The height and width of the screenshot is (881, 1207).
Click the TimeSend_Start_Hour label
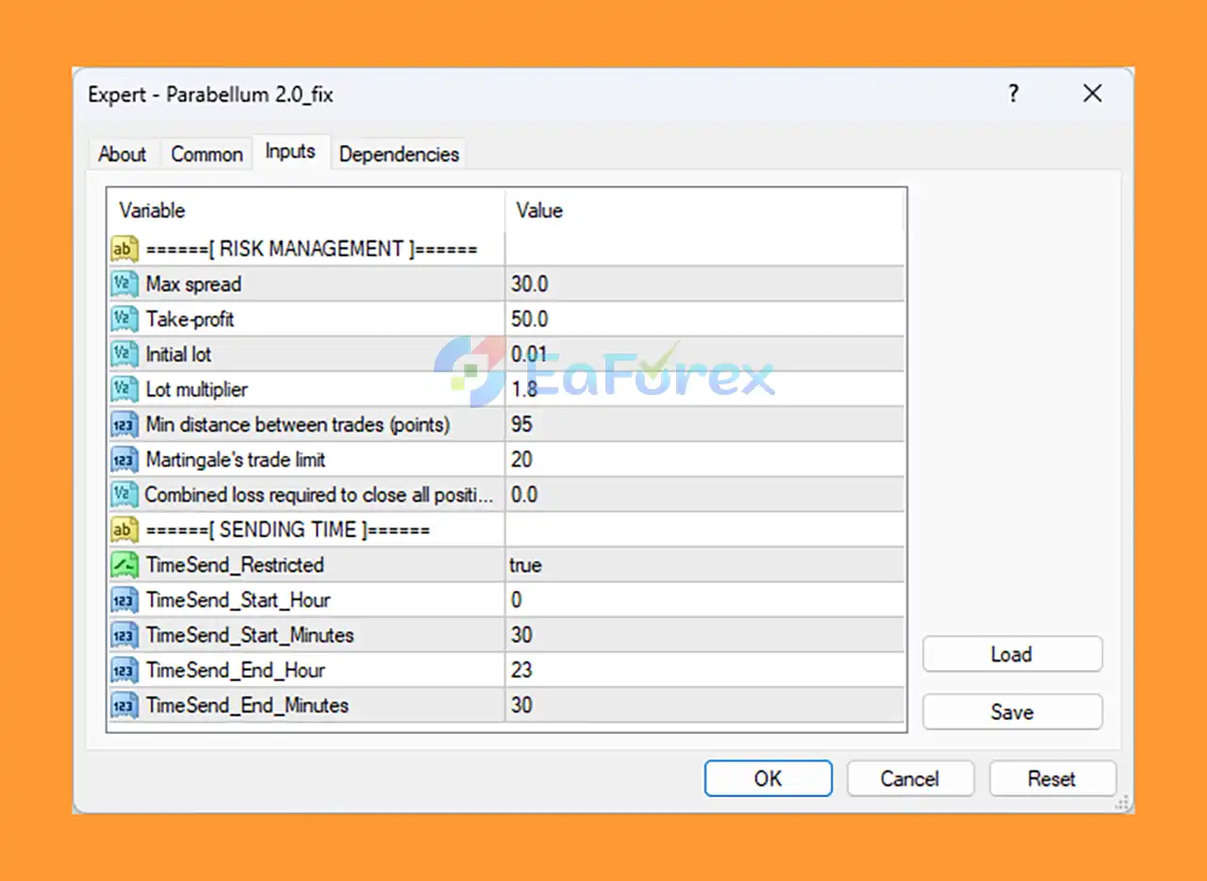pos(239,600)
